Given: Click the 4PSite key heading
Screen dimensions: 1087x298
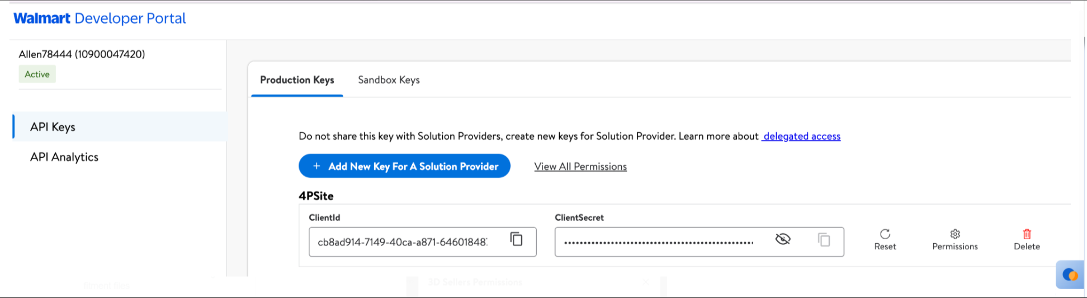Looking at the screenshot, I should click(316, 196).
